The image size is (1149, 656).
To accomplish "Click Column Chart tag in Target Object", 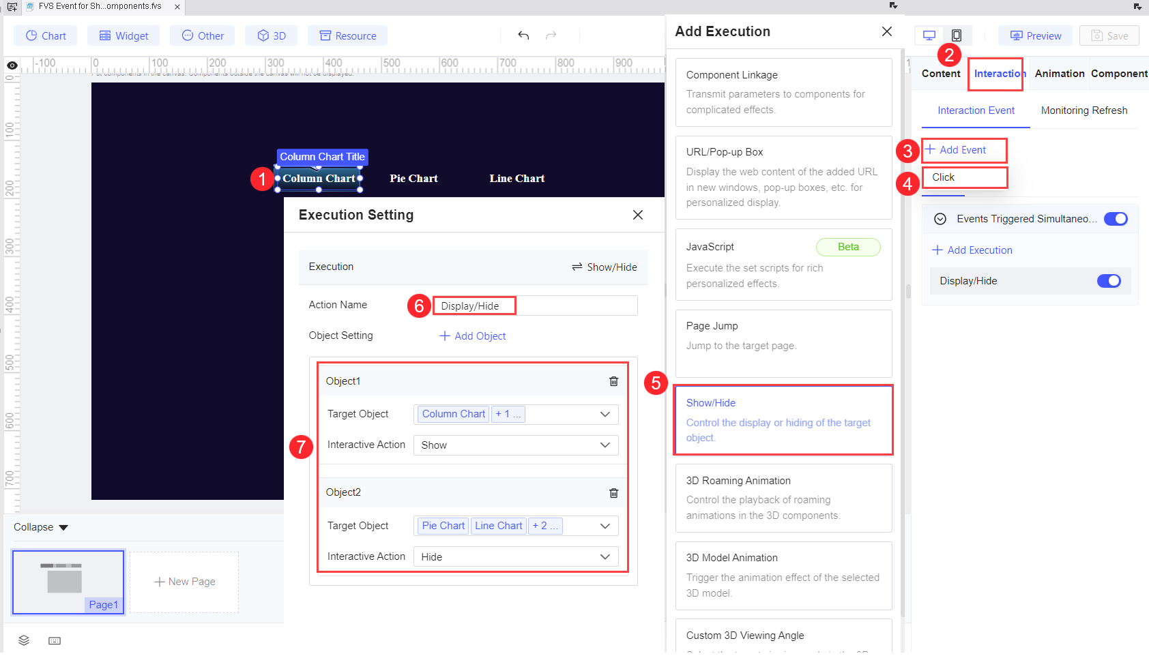I will [x=453, y=414].
